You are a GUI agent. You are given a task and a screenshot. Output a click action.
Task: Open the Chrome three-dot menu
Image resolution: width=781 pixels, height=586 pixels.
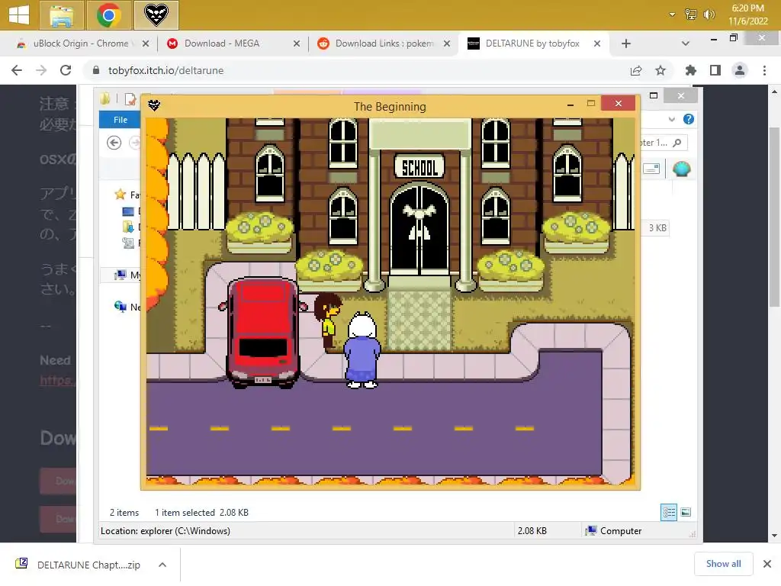(x=764, y=70)
